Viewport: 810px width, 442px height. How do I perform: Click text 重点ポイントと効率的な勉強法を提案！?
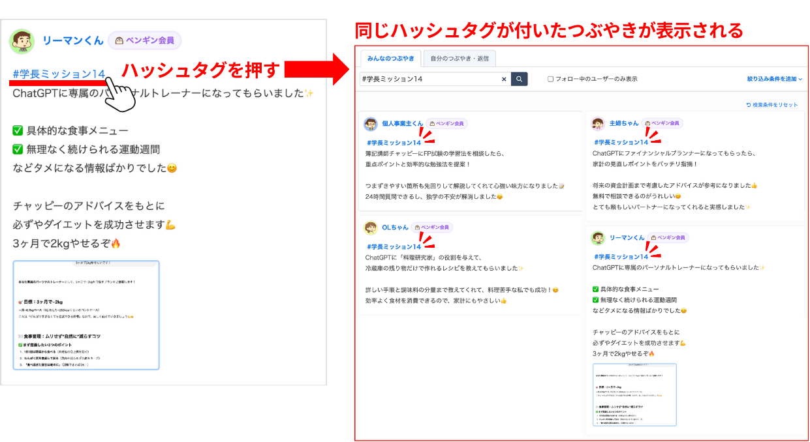click(x=418, y=164)
